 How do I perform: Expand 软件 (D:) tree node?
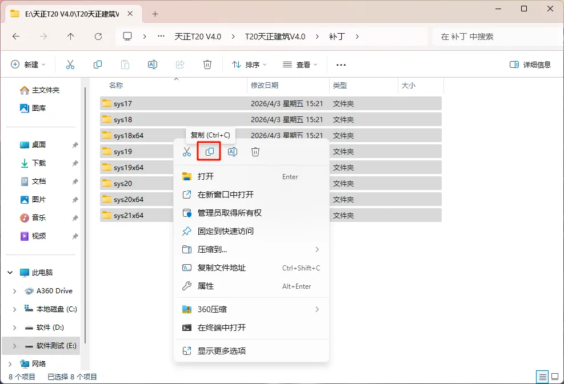(x=14, y=328)
